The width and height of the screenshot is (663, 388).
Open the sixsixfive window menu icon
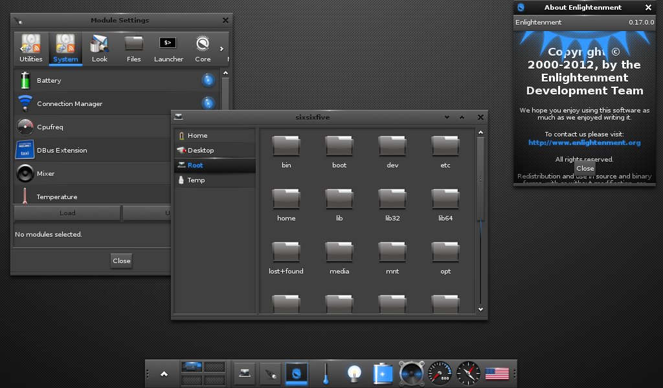(x=179, y=117)
